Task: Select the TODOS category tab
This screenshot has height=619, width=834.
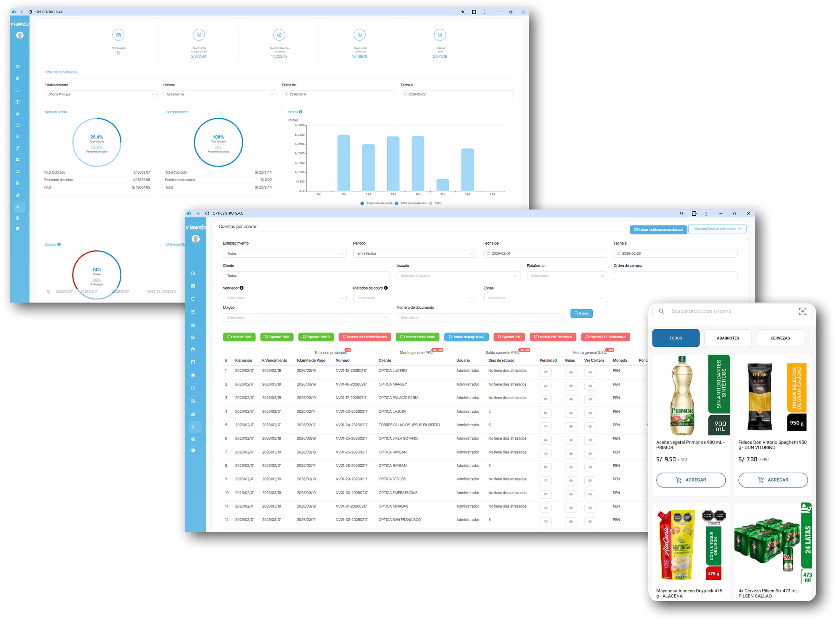Action: click(x=676, y=338)
